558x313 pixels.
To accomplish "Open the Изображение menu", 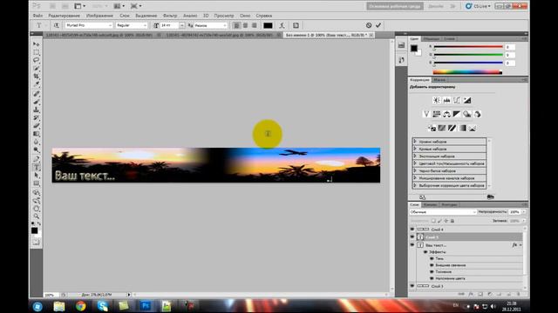I will click(x=99, y=16).
